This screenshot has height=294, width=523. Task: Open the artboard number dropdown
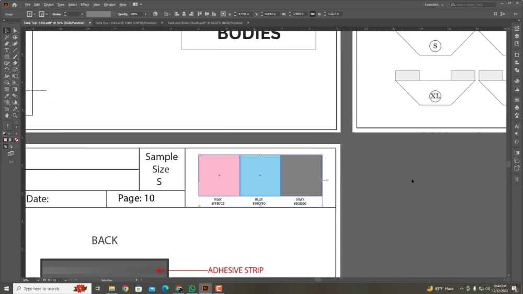65,280
